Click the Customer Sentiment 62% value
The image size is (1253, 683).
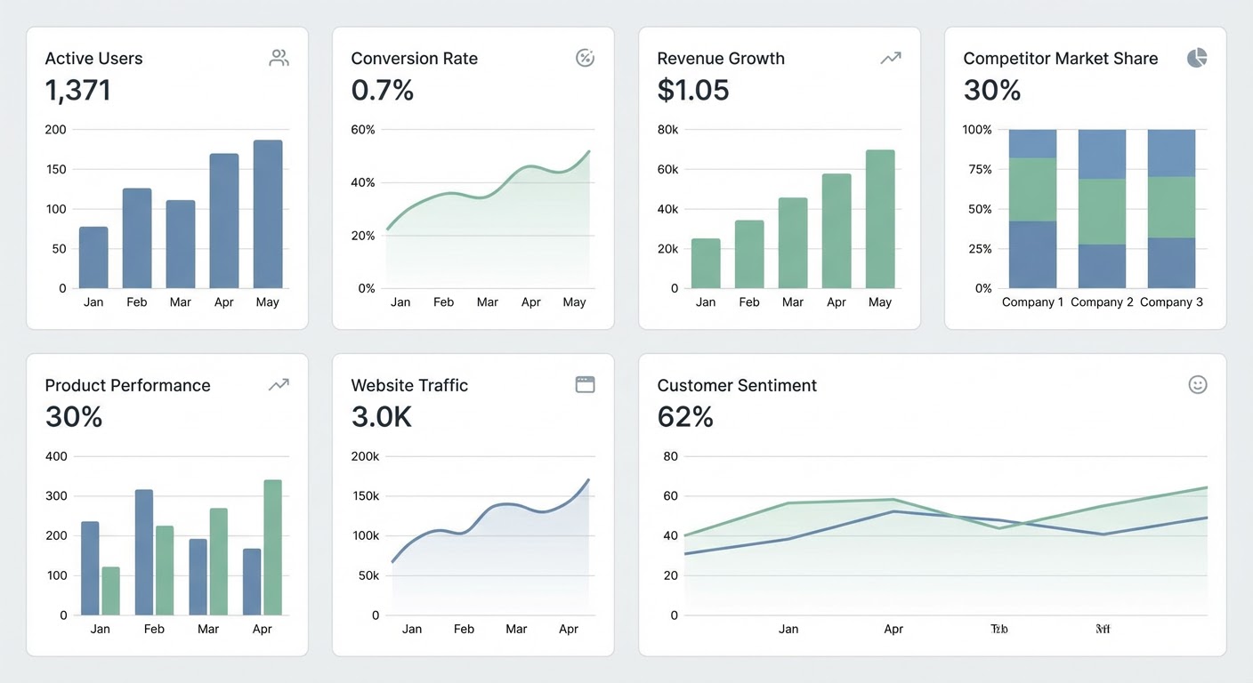(x=685, y=416)
